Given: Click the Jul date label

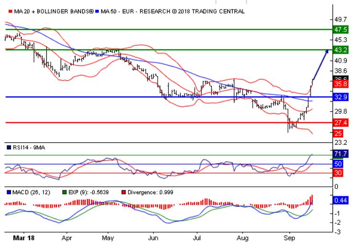Looking at the screenshot, I should pyautogui.click(x=197, y=238).
